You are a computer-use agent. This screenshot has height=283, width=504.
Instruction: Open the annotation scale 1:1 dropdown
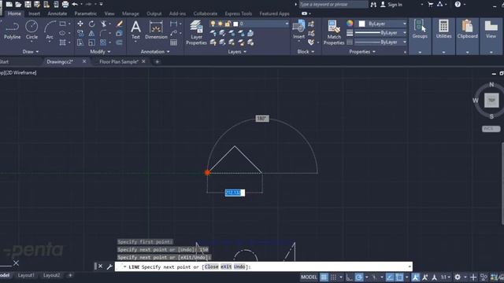tap(446, 277)
